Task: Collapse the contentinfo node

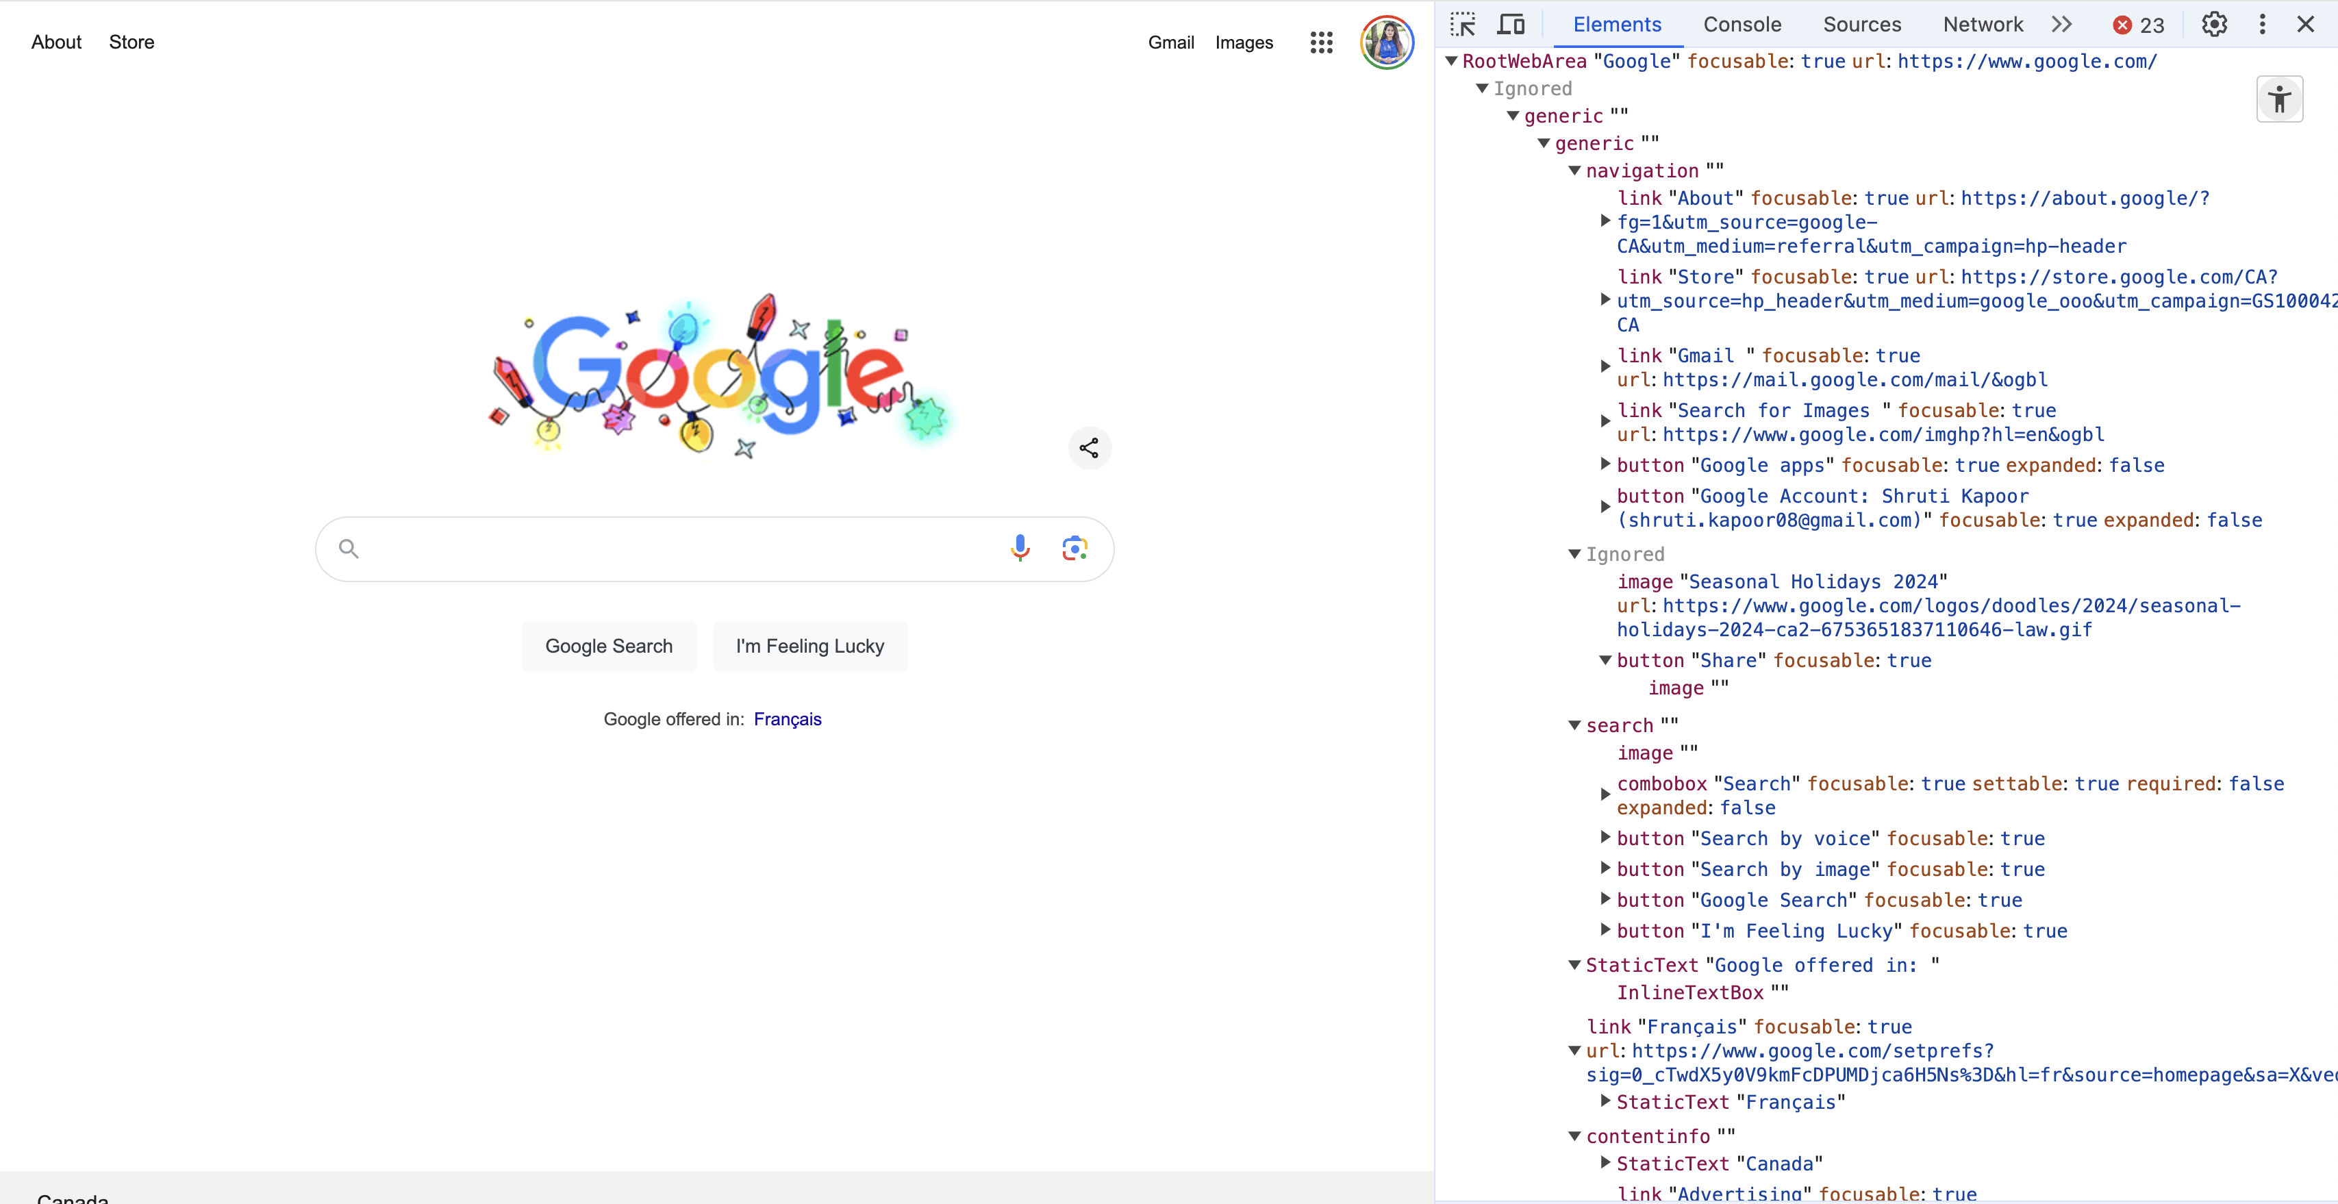Action: click(1574, 1136)
